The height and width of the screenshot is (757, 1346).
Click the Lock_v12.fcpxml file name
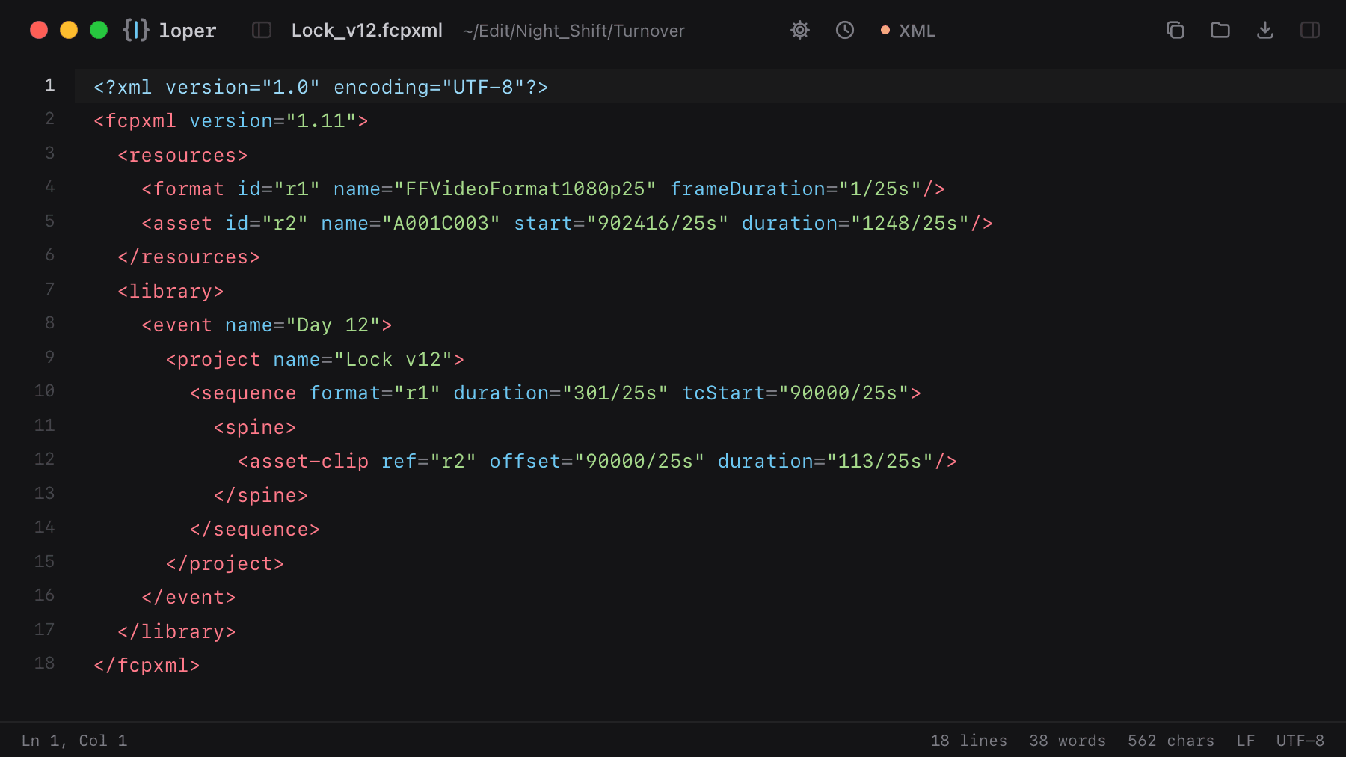367,31
